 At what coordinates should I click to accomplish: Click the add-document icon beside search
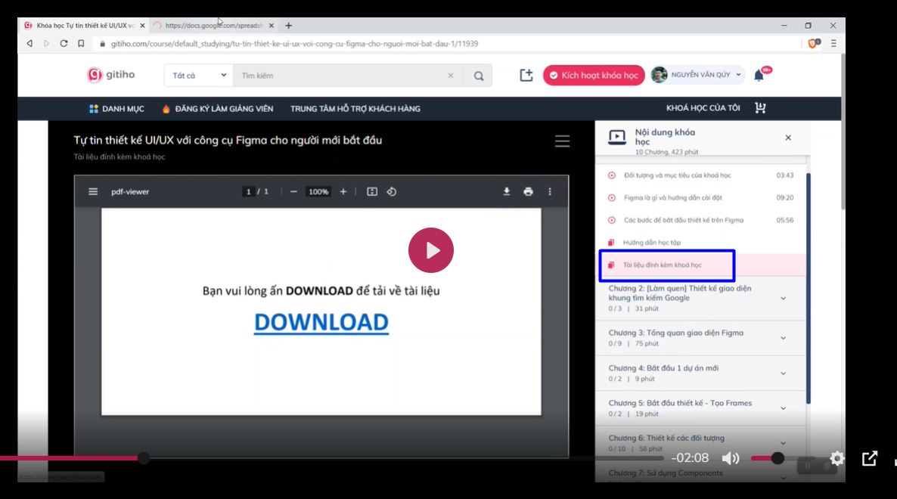click(x=526, y=75)
